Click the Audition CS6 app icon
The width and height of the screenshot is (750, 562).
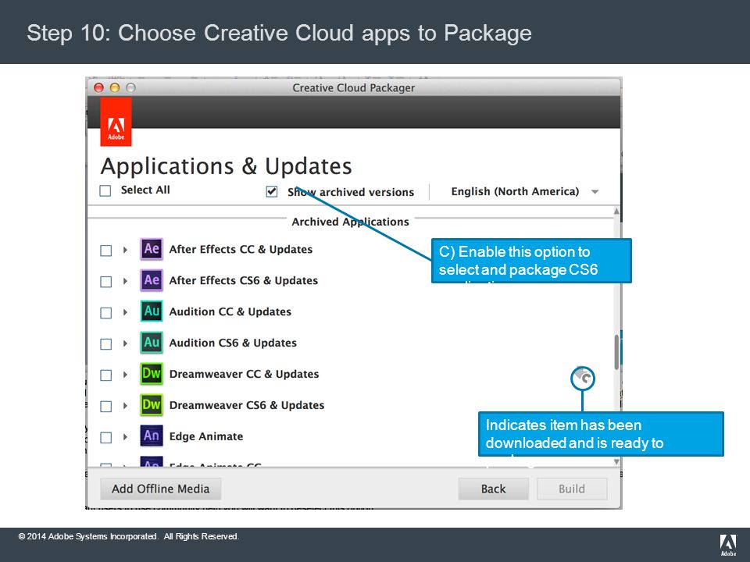(151, 343)
